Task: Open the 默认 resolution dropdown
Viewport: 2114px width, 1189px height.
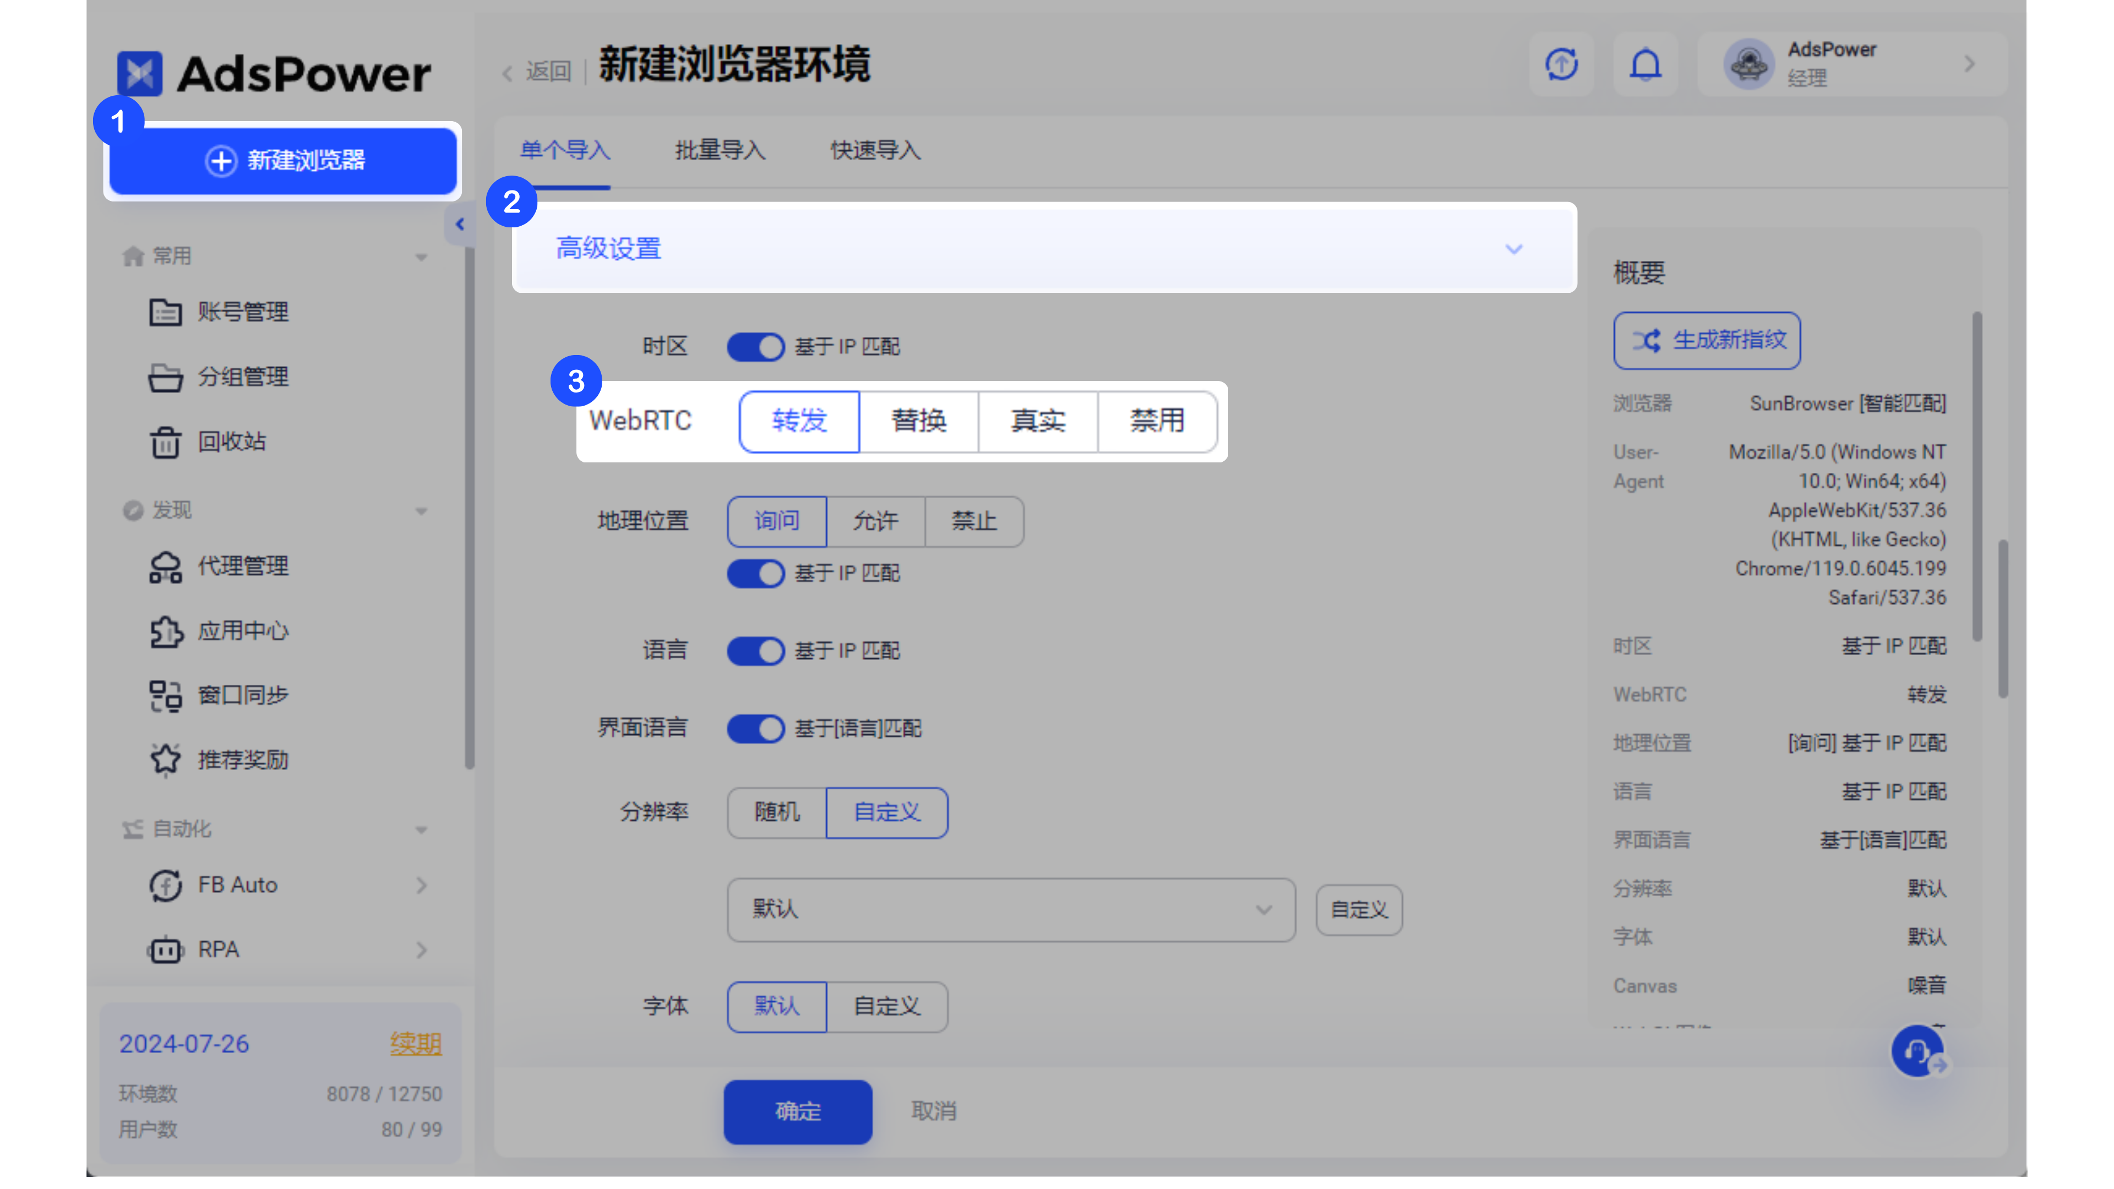Action: (x=1010, y=909)
